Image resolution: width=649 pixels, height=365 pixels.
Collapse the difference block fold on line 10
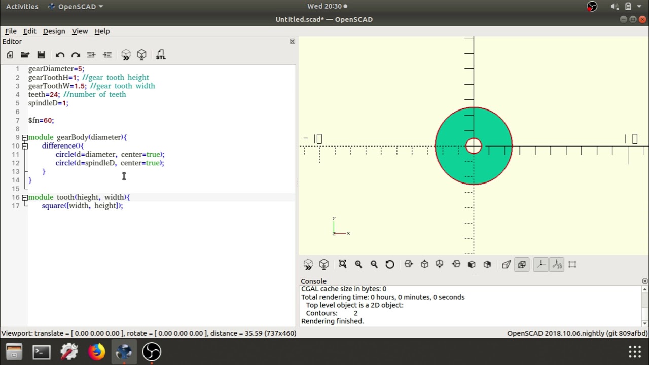[x=25, y=146]
